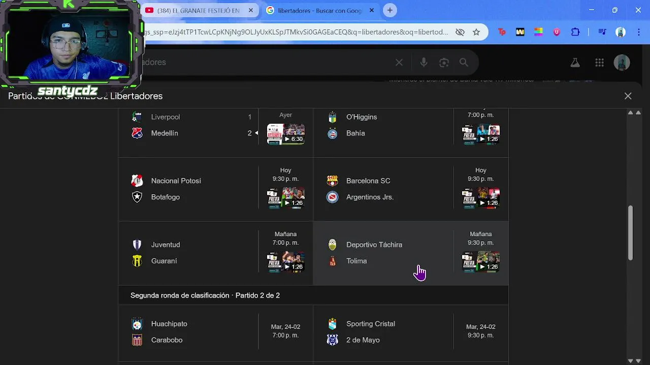Submit search with magnifying glass icon

point(464,62)
